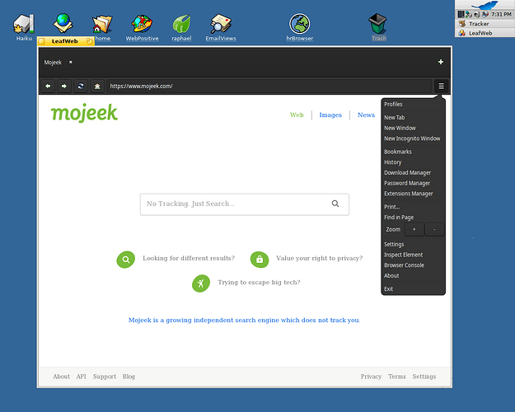515x412 pixels.
Task: Open History from the menu
Action: pyautogui.click(x=413, y=162)
